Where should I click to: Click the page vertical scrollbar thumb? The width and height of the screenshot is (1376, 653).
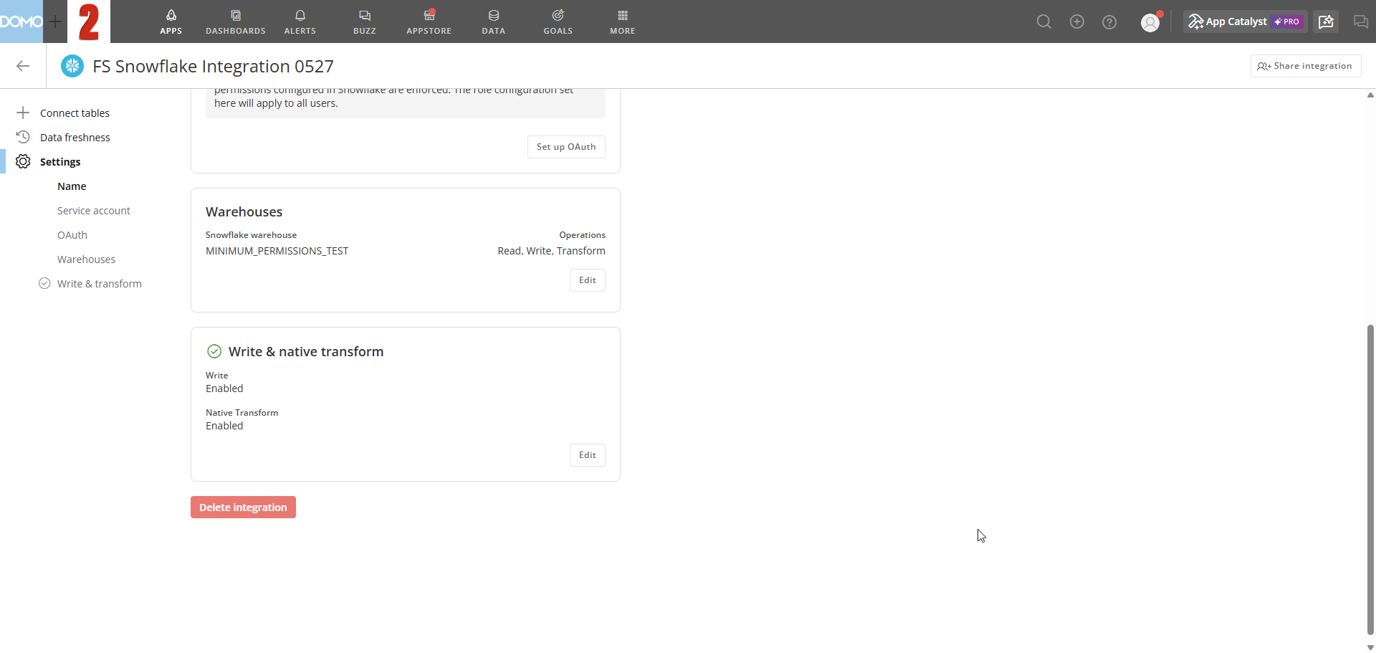(1370, 479)
